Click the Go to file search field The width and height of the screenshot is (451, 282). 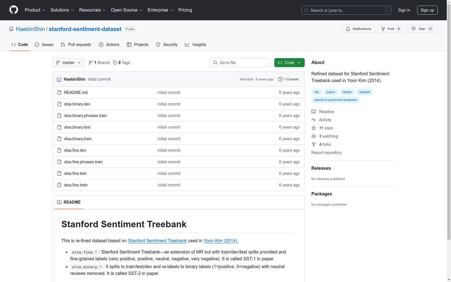pos(239,63)
